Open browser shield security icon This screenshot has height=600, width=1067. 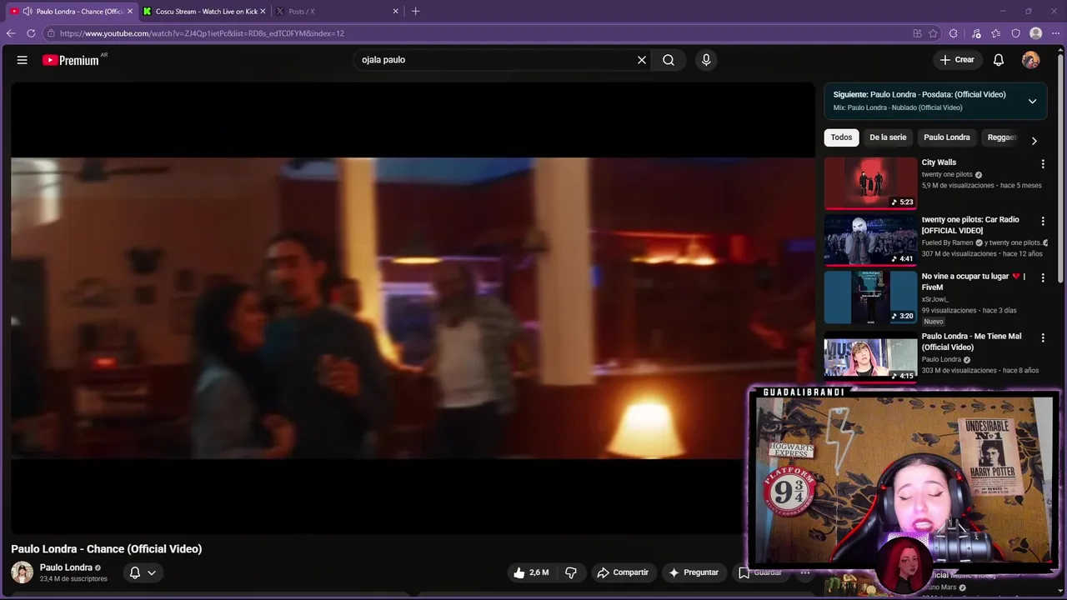coord(1015,33)
